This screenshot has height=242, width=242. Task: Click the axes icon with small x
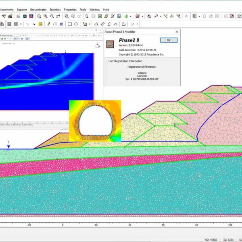pos(124,24)
